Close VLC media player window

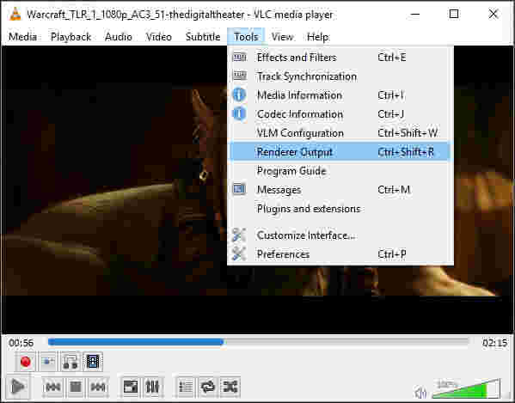point(494,14)
